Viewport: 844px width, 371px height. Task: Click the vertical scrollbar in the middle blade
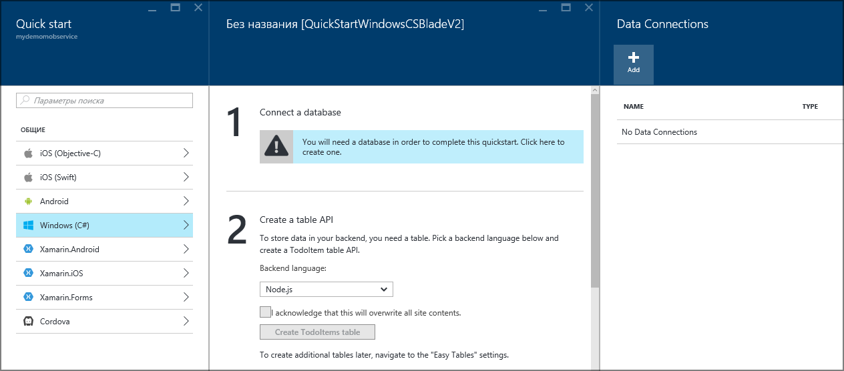tap(595, 190)
